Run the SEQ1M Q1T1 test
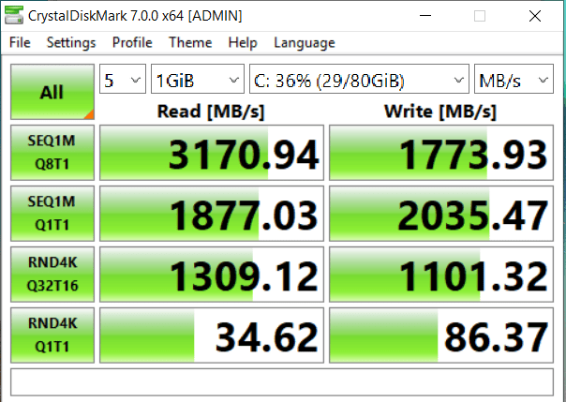This screenshot has width=566, height=402. (x=52, y=214)
